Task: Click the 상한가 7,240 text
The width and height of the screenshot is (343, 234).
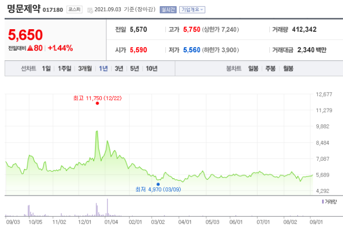Action: (x=220, y=30)
